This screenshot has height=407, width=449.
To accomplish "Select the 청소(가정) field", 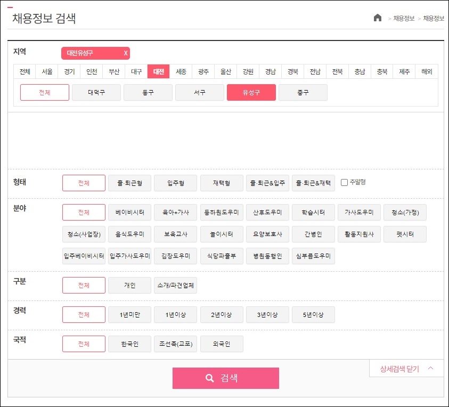I will [x=405, y=212].
